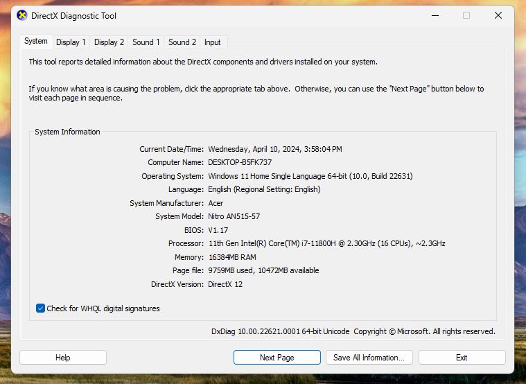The height and width of the screenshot is (384, 526).
Task: Click the Next Page button
Action: tap(277, 358)
